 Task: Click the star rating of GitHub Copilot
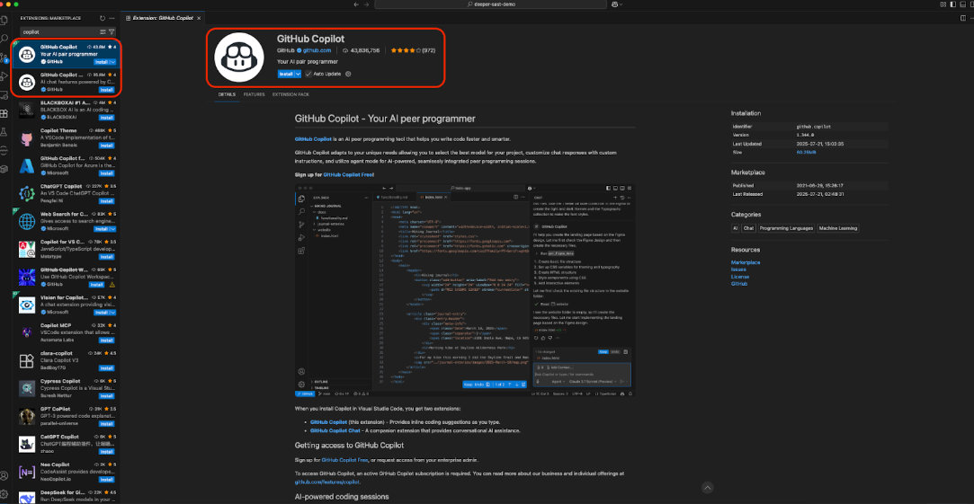[404, 50]
